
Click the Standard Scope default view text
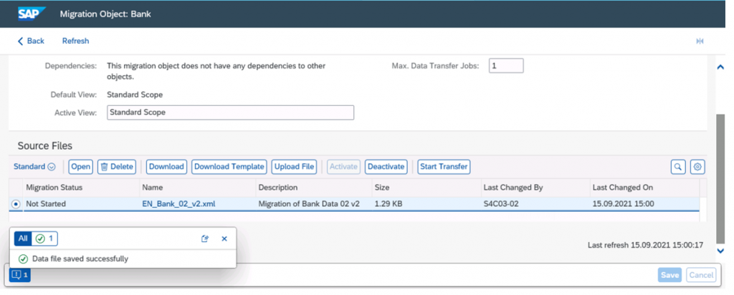tap(135, 95)
